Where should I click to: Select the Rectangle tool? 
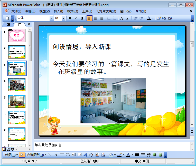62,155
